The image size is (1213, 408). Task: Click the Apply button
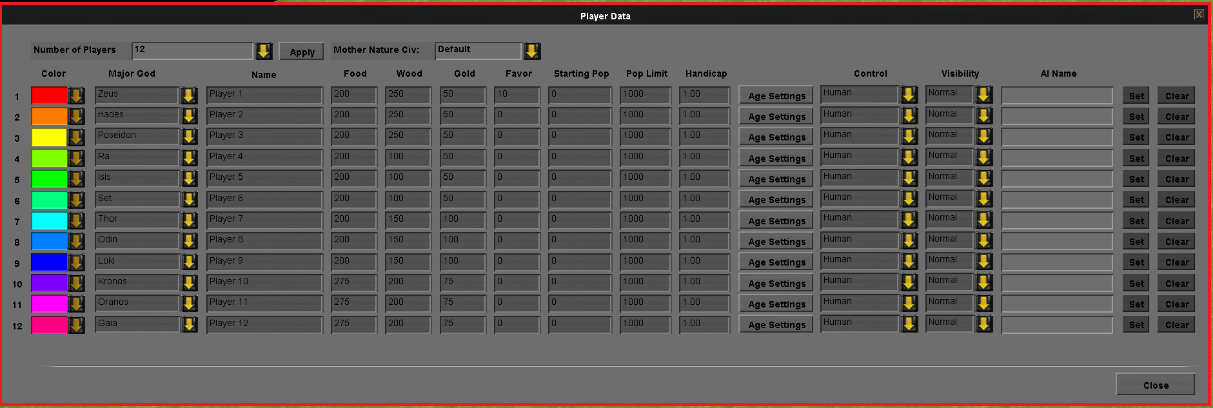(302, 52)
